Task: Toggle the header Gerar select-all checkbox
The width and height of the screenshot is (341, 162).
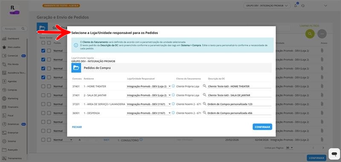Action: point(43,43)
